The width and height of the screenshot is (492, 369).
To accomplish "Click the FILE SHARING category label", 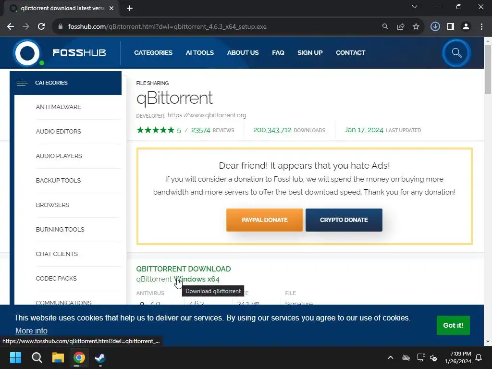I will [x=152, y=83].
